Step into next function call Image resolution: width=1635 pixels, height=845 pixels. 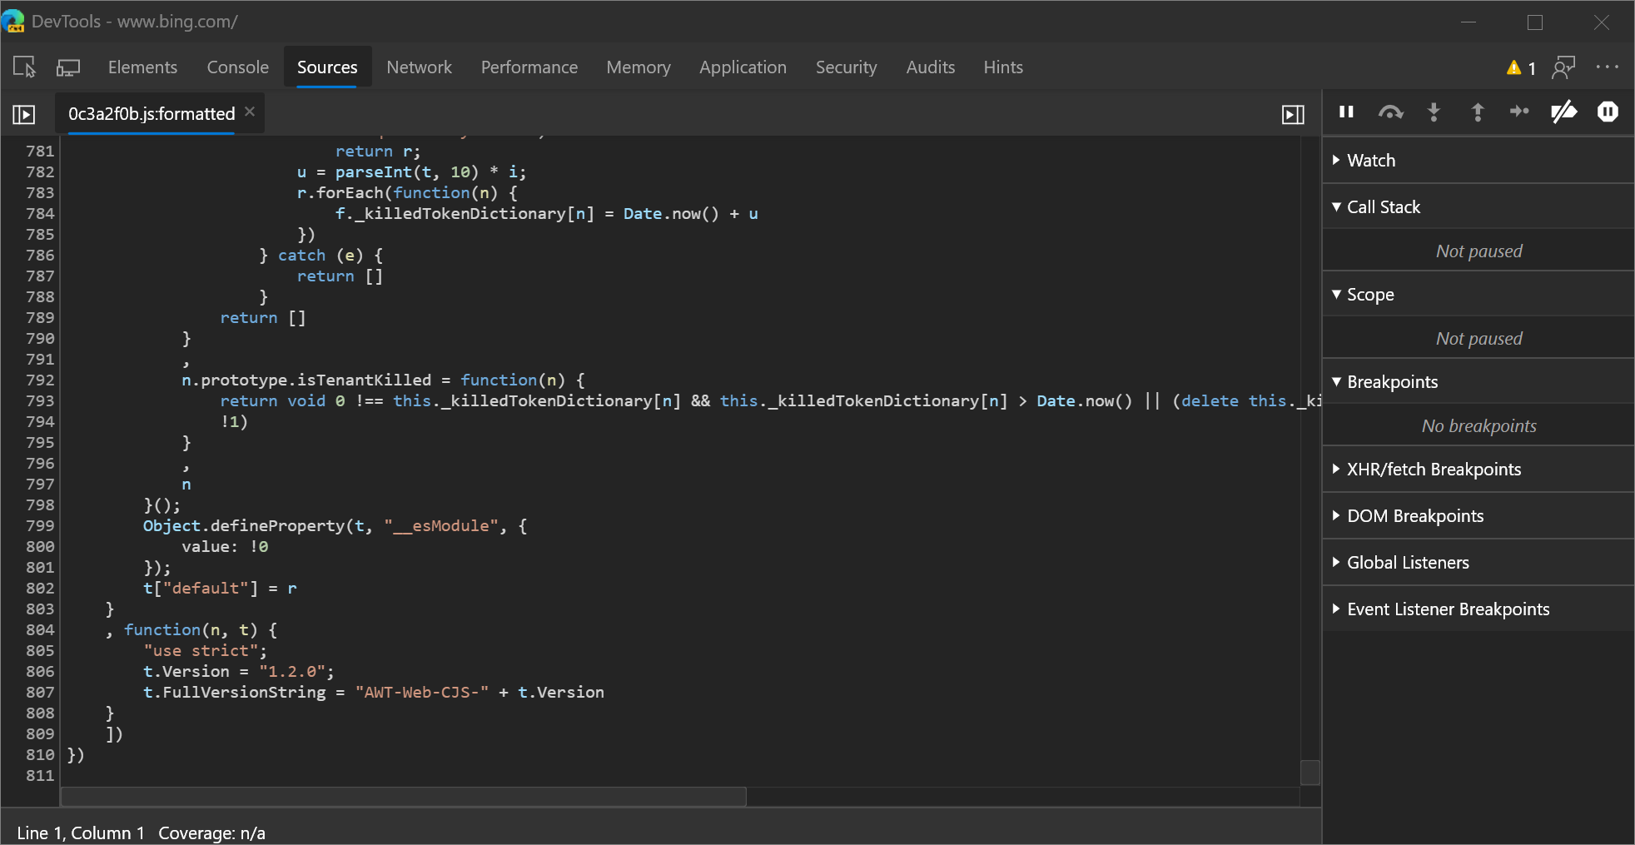(1434, 112)
